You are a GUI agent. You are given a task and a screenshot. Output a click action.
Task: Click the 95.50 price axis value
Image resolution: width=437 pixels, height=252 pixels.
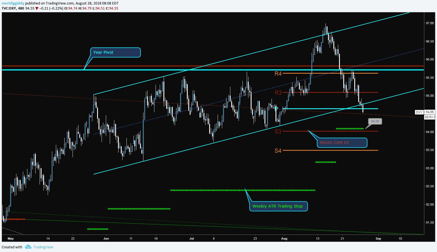pyautogui.click(x=430, y=78)
